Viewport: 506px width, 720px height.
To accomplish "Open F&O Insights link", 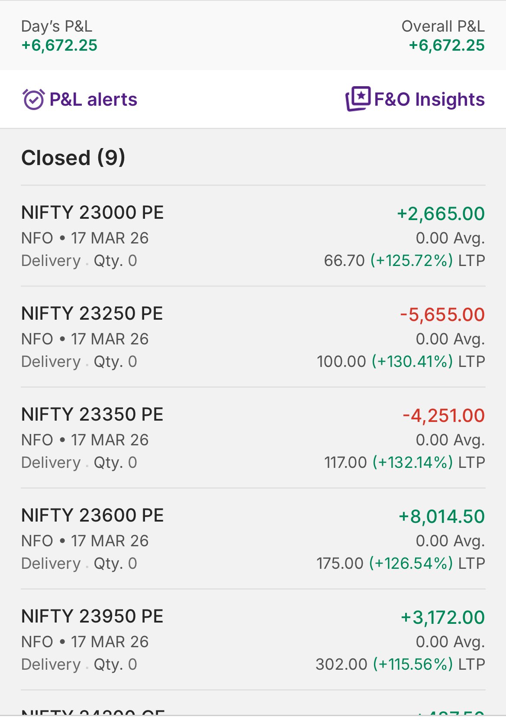I will pos(429,99).
